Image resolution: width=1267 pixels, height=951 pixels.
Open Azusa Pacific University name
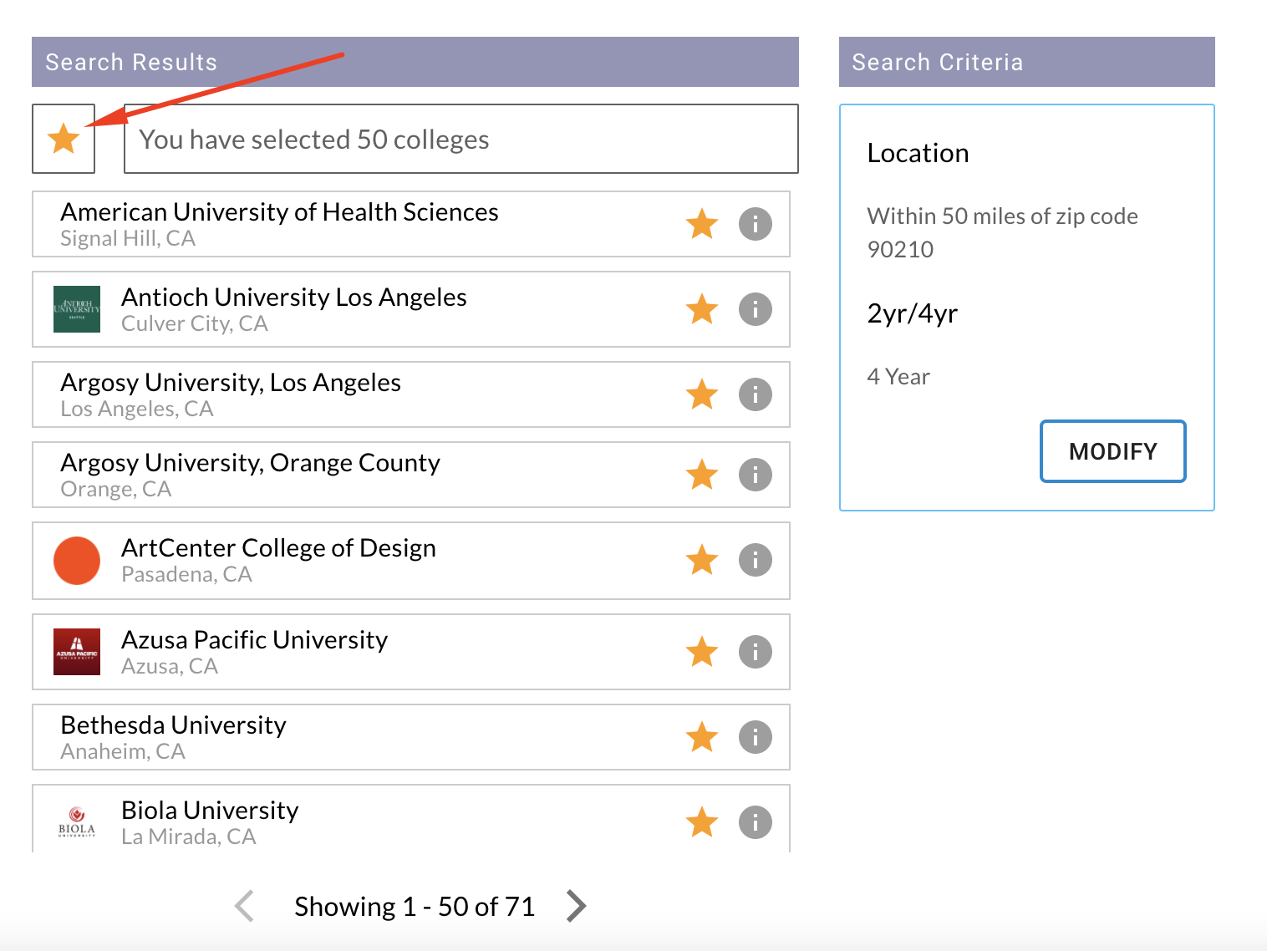coord(255,640)
